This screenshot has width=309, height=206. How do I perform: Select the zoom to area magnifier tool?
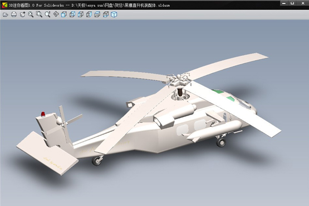pyautogui.click(x=39, y=14)
